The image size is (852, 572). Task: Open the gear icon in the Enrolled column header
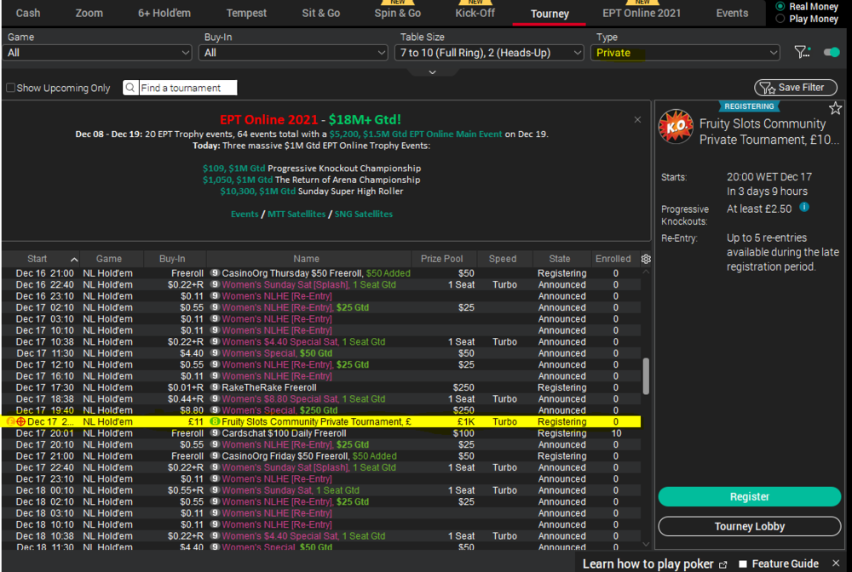coord(646,259)
